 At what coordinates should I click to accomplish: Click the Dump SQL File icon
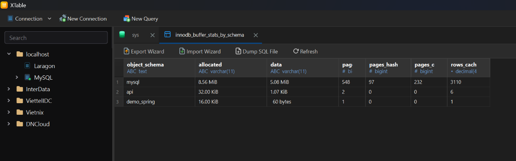[239, 51]
